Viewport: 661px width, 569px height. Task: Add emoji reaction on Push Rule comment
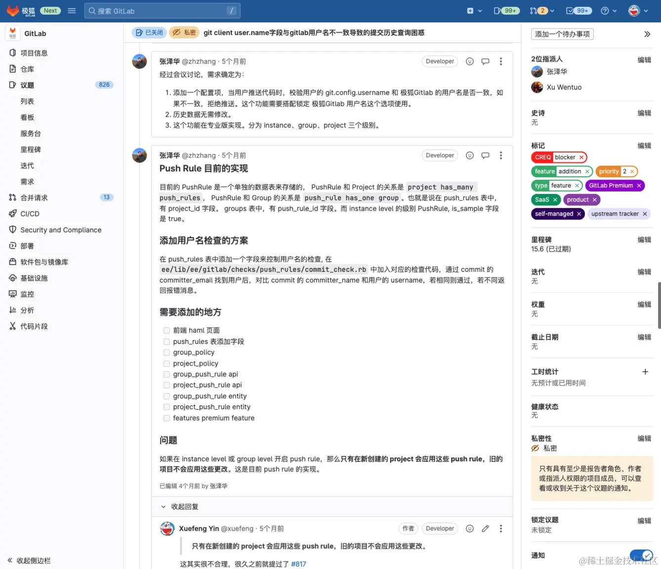click(470, 155)
